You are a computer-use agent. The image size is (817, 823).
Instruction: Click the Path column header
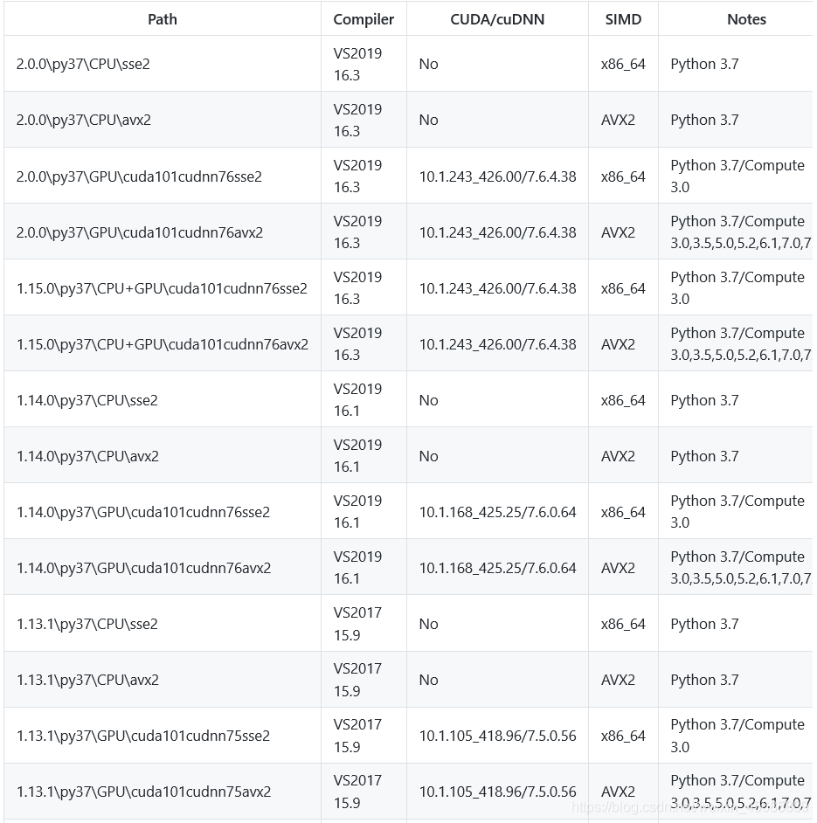163,19
